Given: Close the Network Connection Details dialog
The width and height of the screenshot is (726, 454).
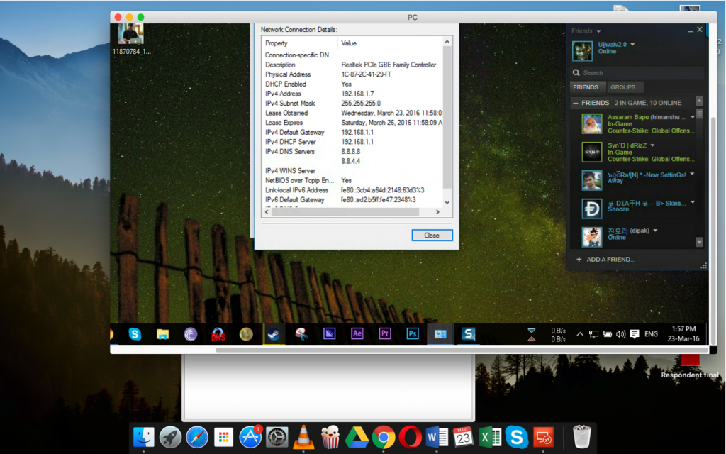Looking at the screenshot, I should 432,236.
